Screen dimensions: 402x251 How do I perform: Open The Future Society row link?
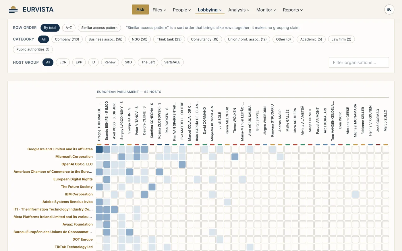point(77,187)
